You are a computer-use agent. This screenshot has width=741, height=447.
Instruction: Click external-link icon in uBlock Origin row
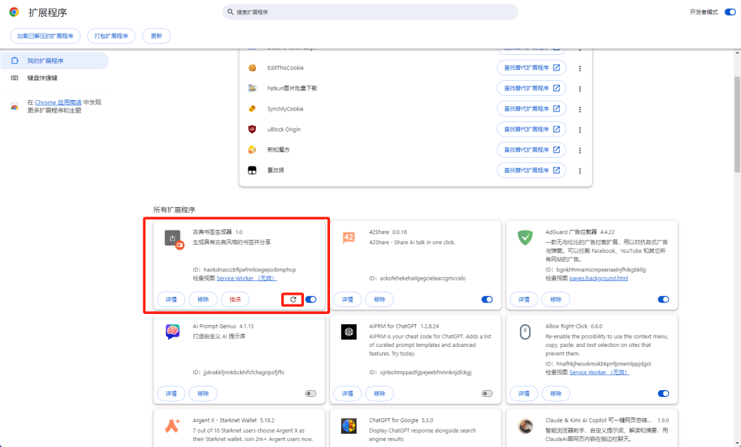(x=556, y=129)
